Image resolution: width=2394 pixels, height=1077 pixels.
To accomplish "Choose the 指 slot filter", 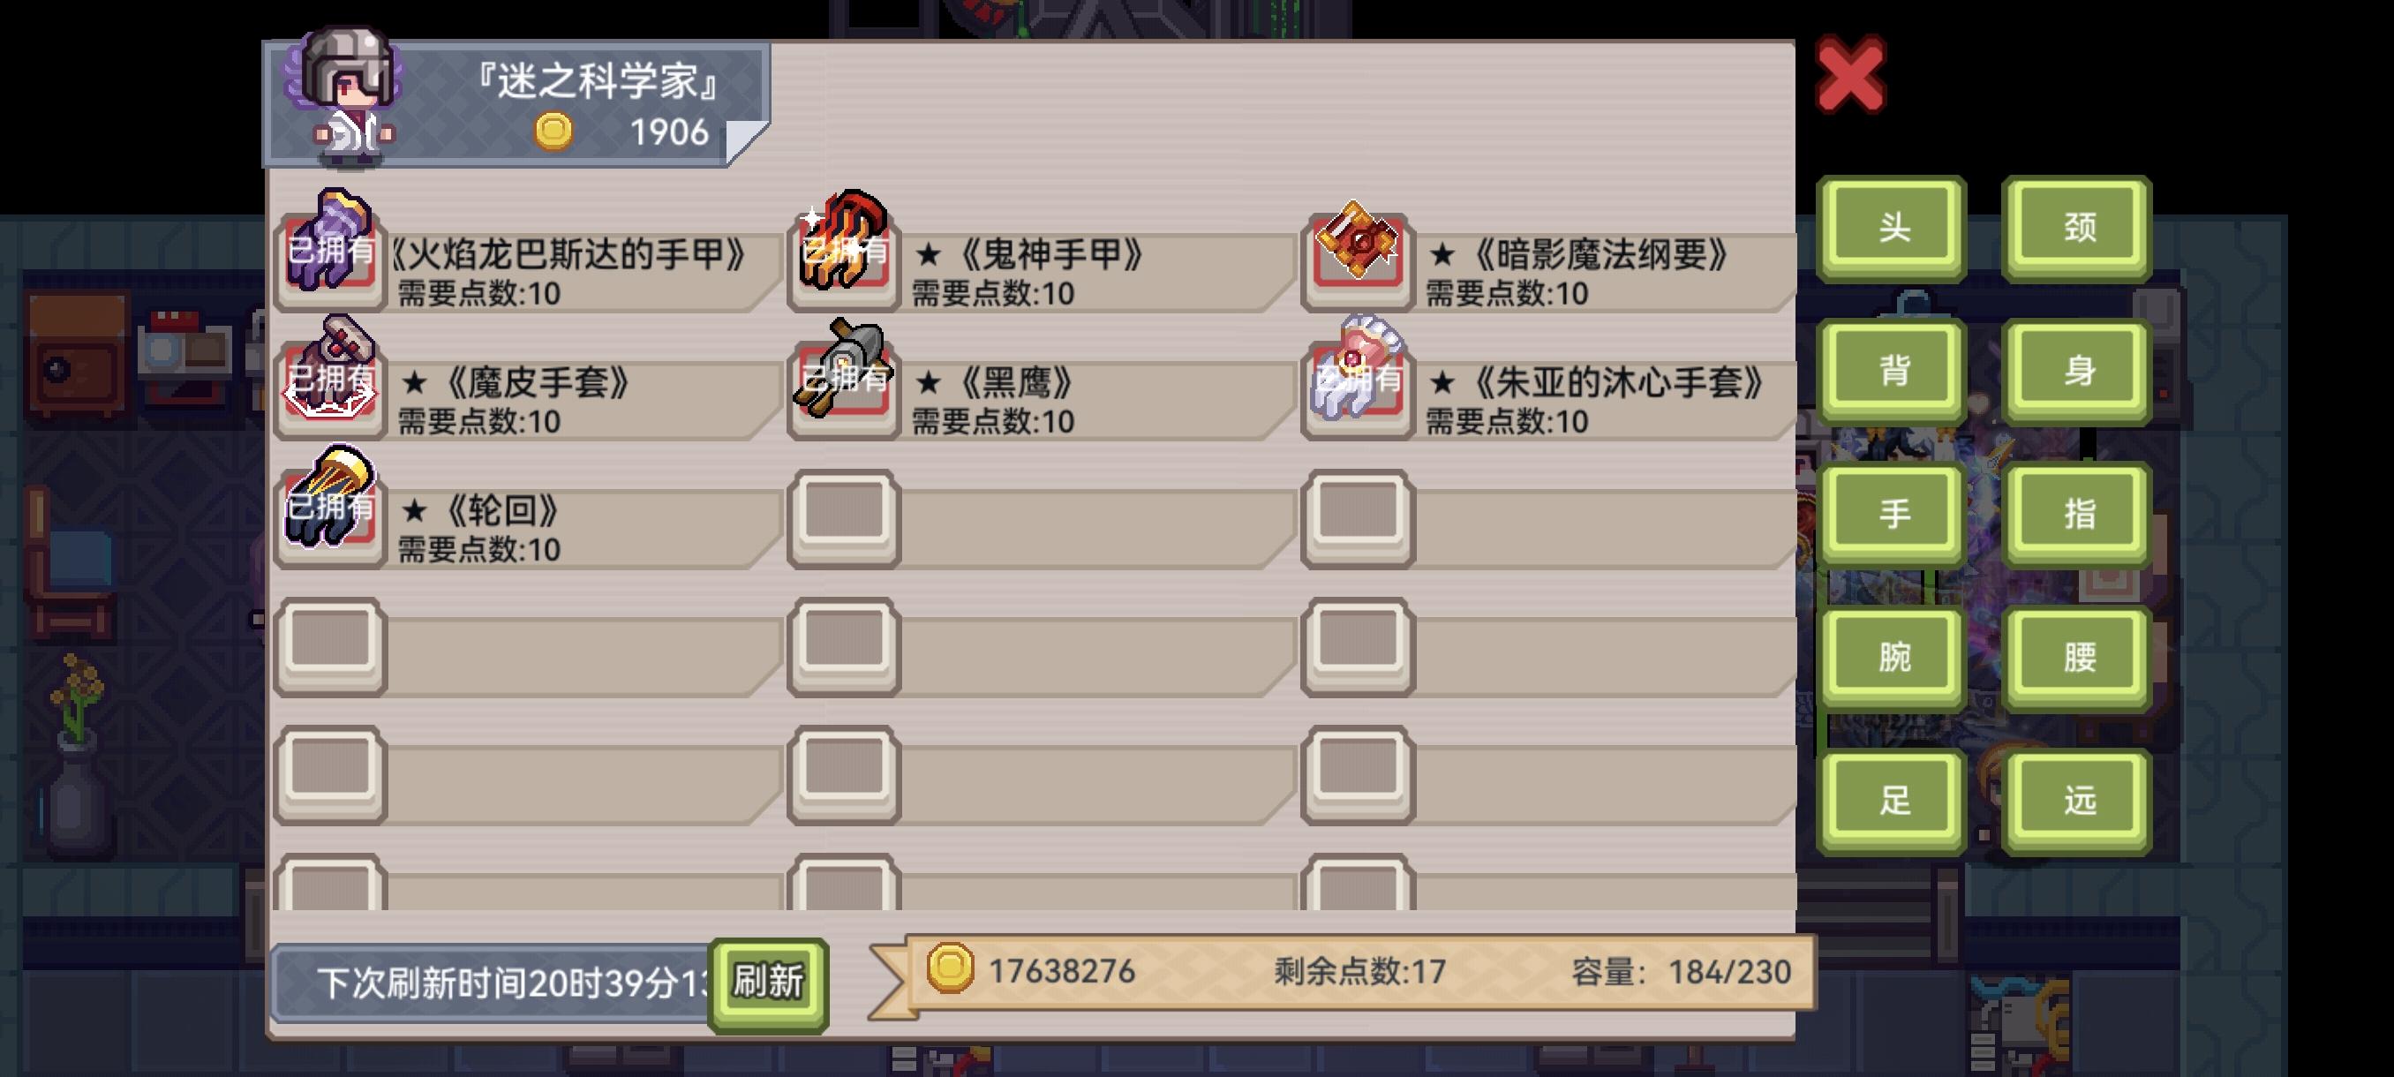I will pos(2078,513).
